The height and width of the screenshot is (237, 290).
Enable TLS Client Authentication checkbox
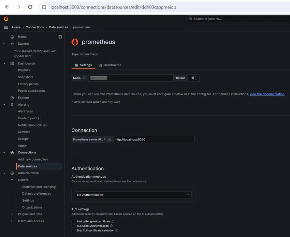click(x=73, y=226)
